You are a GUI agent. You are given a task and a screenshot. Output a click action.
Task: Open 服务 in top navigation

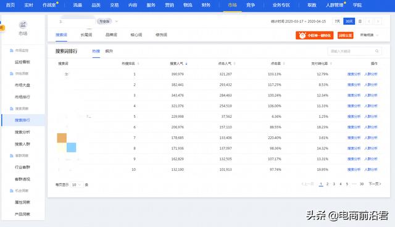tap(151, 5)
